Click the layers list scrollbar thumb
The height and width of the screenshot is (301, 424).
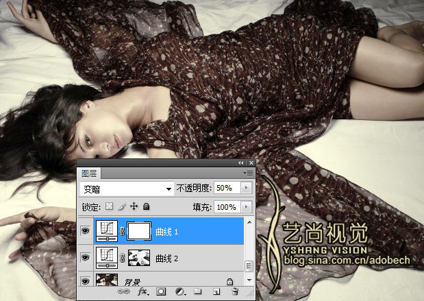tap(249, 266)
